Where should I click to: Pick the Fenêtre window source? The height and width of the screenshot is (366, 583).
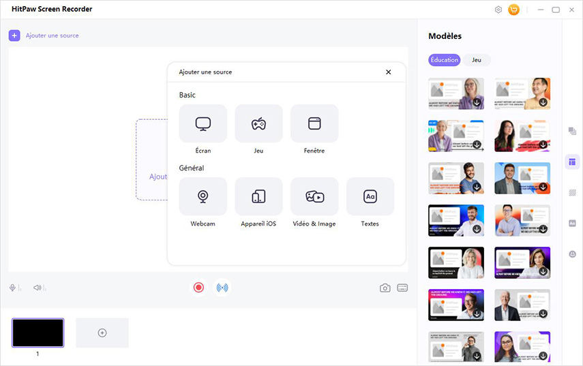click(x=314, y=124)
